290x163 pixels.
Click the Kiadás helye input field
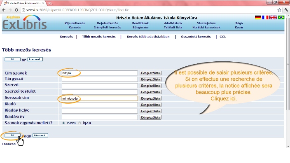(100, 111)
